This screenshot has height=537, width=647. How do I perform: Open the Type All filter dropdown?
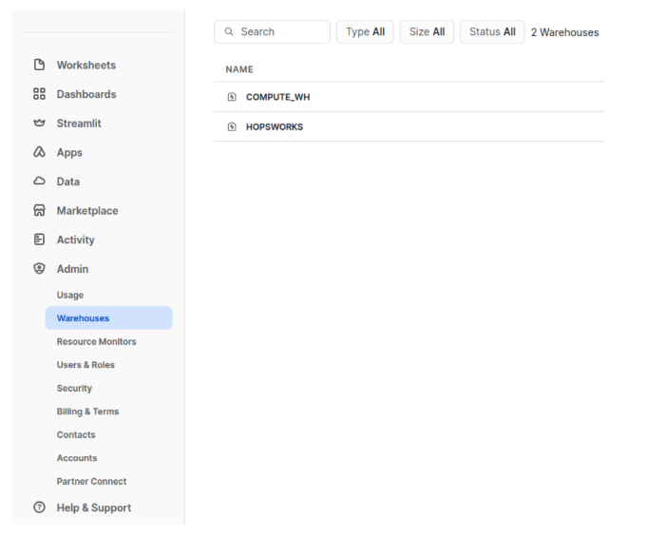[365, 32]
